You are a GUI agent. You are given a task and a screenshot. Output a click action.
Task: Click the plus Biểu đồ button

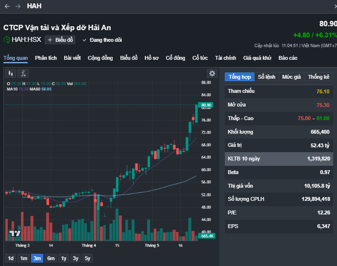click(60, 40)
